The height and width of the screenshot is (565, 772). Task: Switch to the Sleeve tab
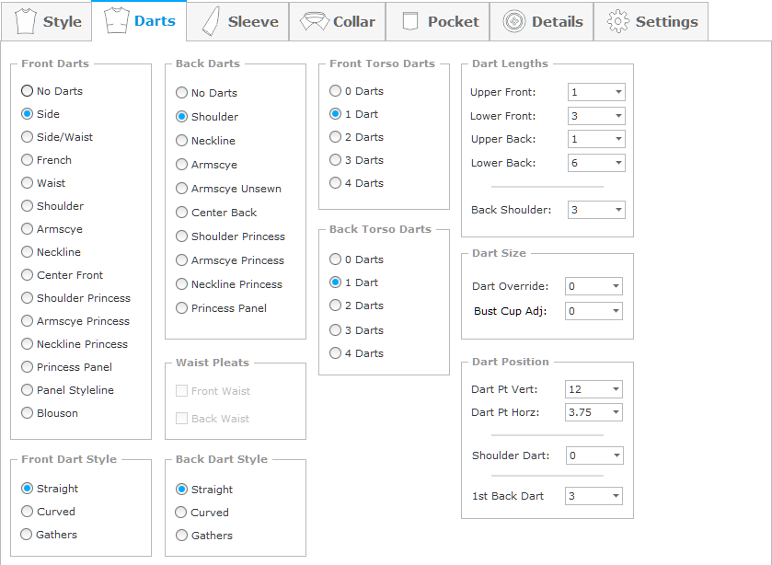coord(238,21)
